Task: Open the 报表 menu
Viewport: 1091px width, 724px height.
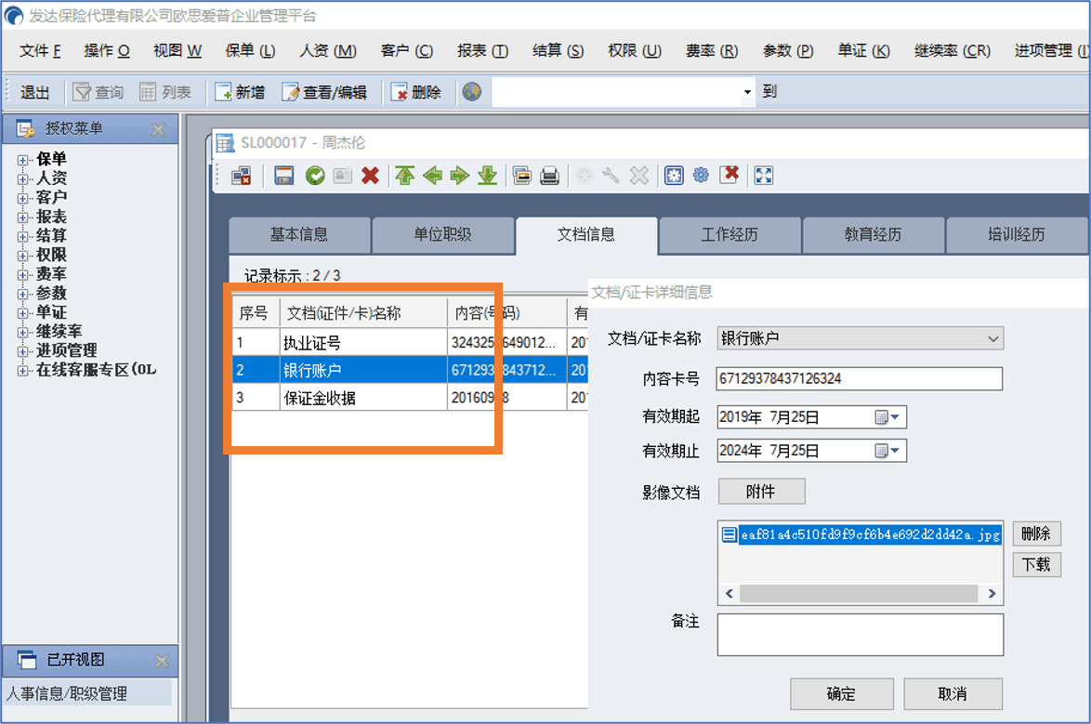Action: [482, 51]
